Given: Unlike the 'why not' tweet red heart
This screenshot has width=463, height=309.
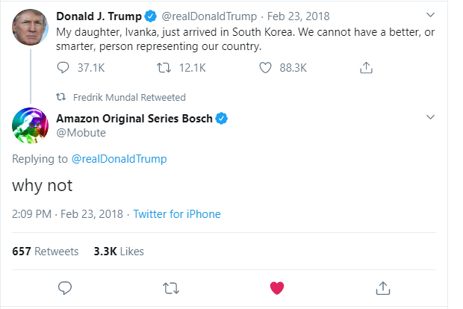Looking at the screenshot, I should click(277, 288).
